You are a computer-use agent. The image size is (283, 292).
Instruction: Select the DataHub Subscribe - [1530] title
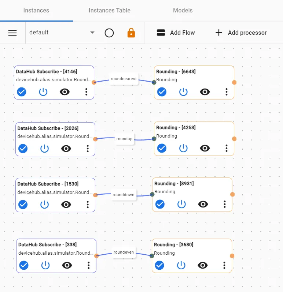point(48,184)
